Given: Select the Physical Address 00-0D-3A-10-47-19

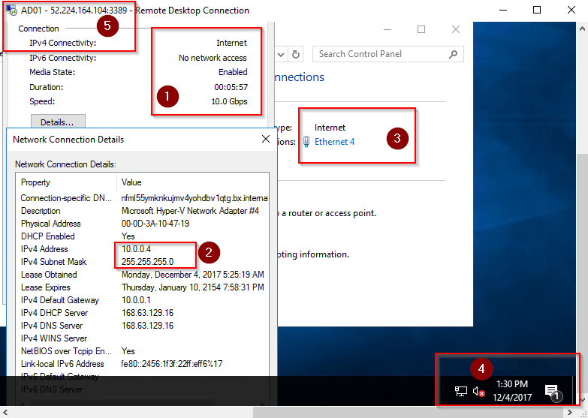Looking at the screenshot, I should click(x=155, y=224).
